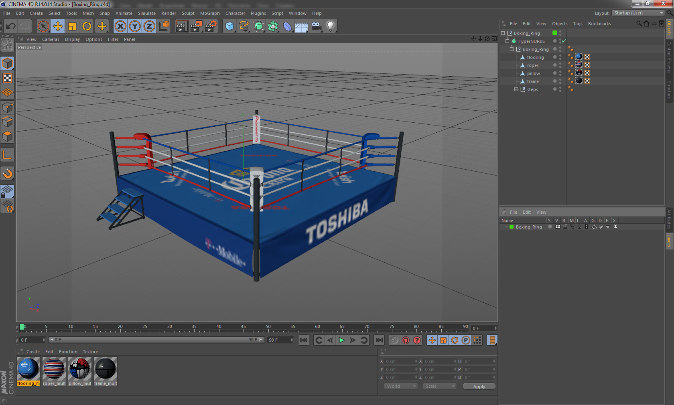Screen dimensions: 674x405
Task: Switch to Texture mode icon
Action: coord(7,78)
